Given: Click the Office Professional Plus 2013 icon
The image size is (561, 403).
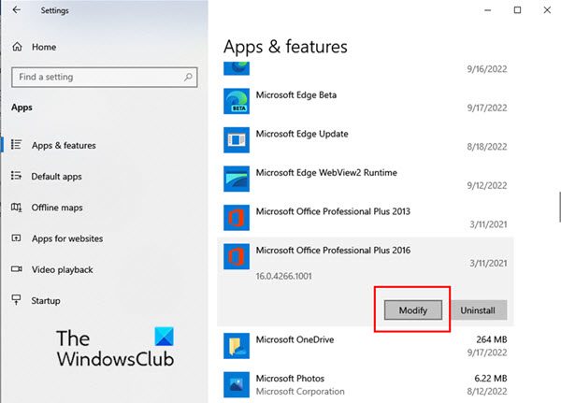Looking at the screenshot, I should (x=237, y=218).
